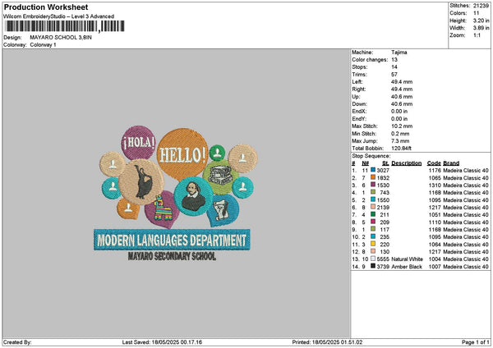Viewport: 493px width, 348px height.
Task: Click the Production Worksheet title
Action: pyautogui.click(x=46, y=7)
